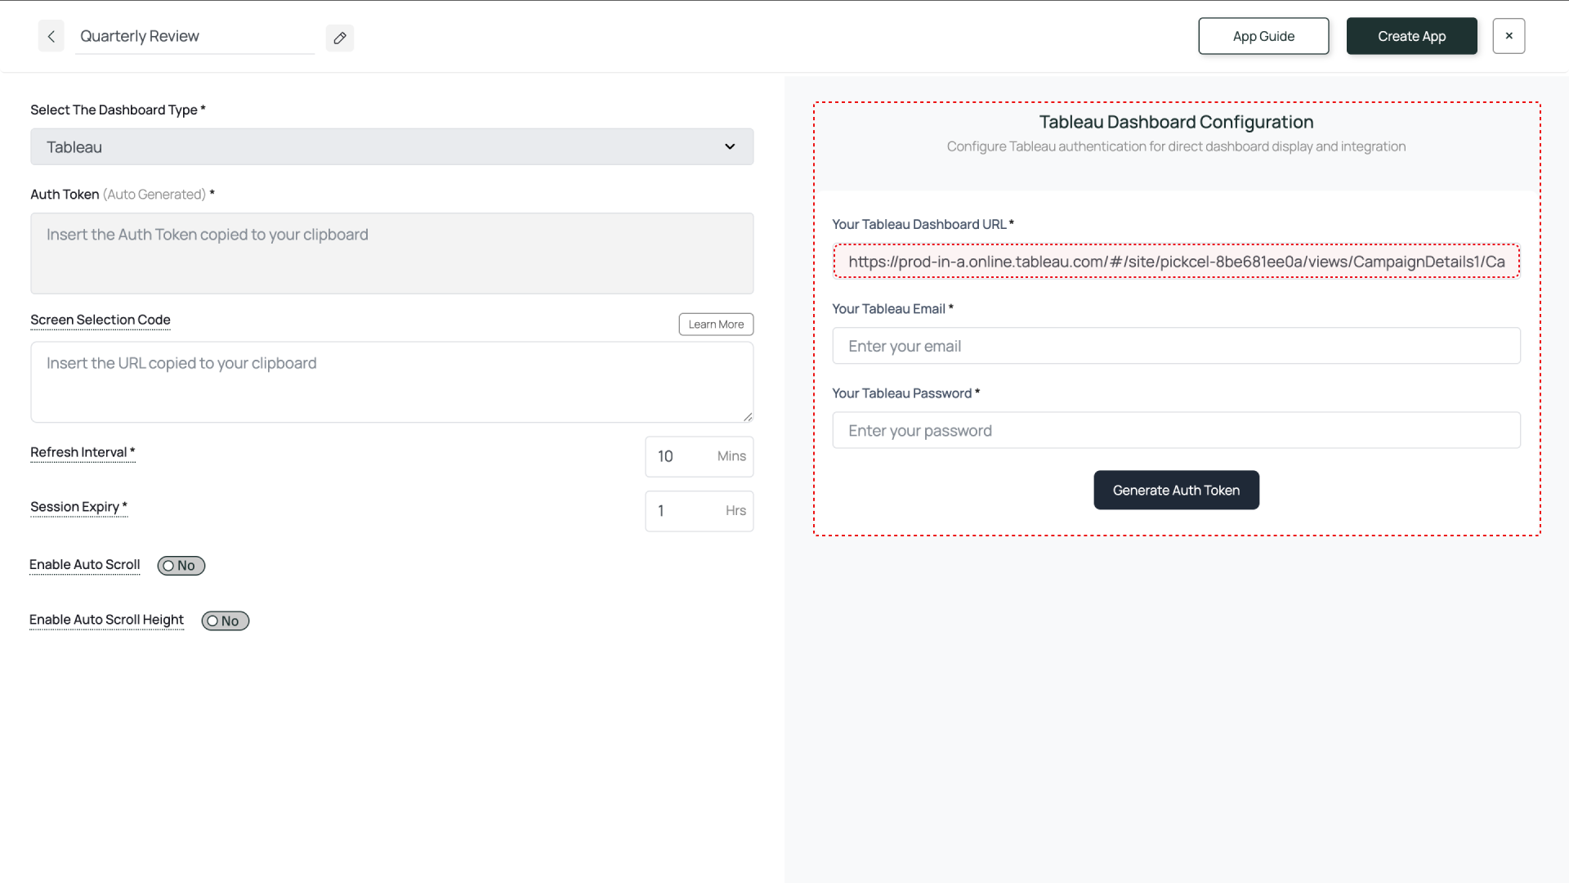Click the Tableau Email input field
This screenshot has width=1569, height=883.
pos(1176,346)
